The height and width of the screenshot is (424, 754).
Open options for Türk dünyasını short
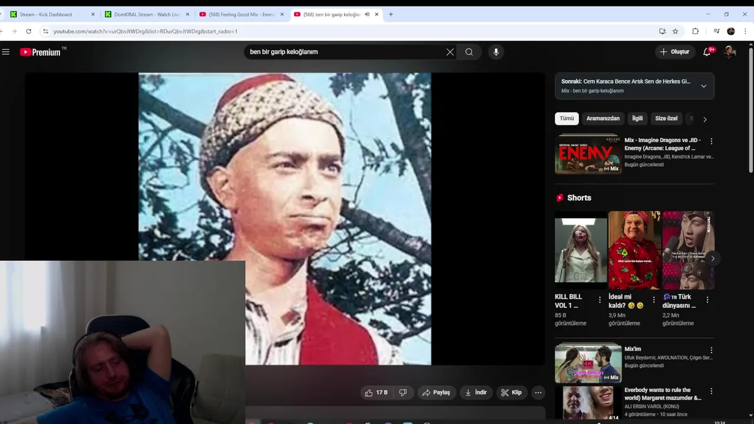707,300
